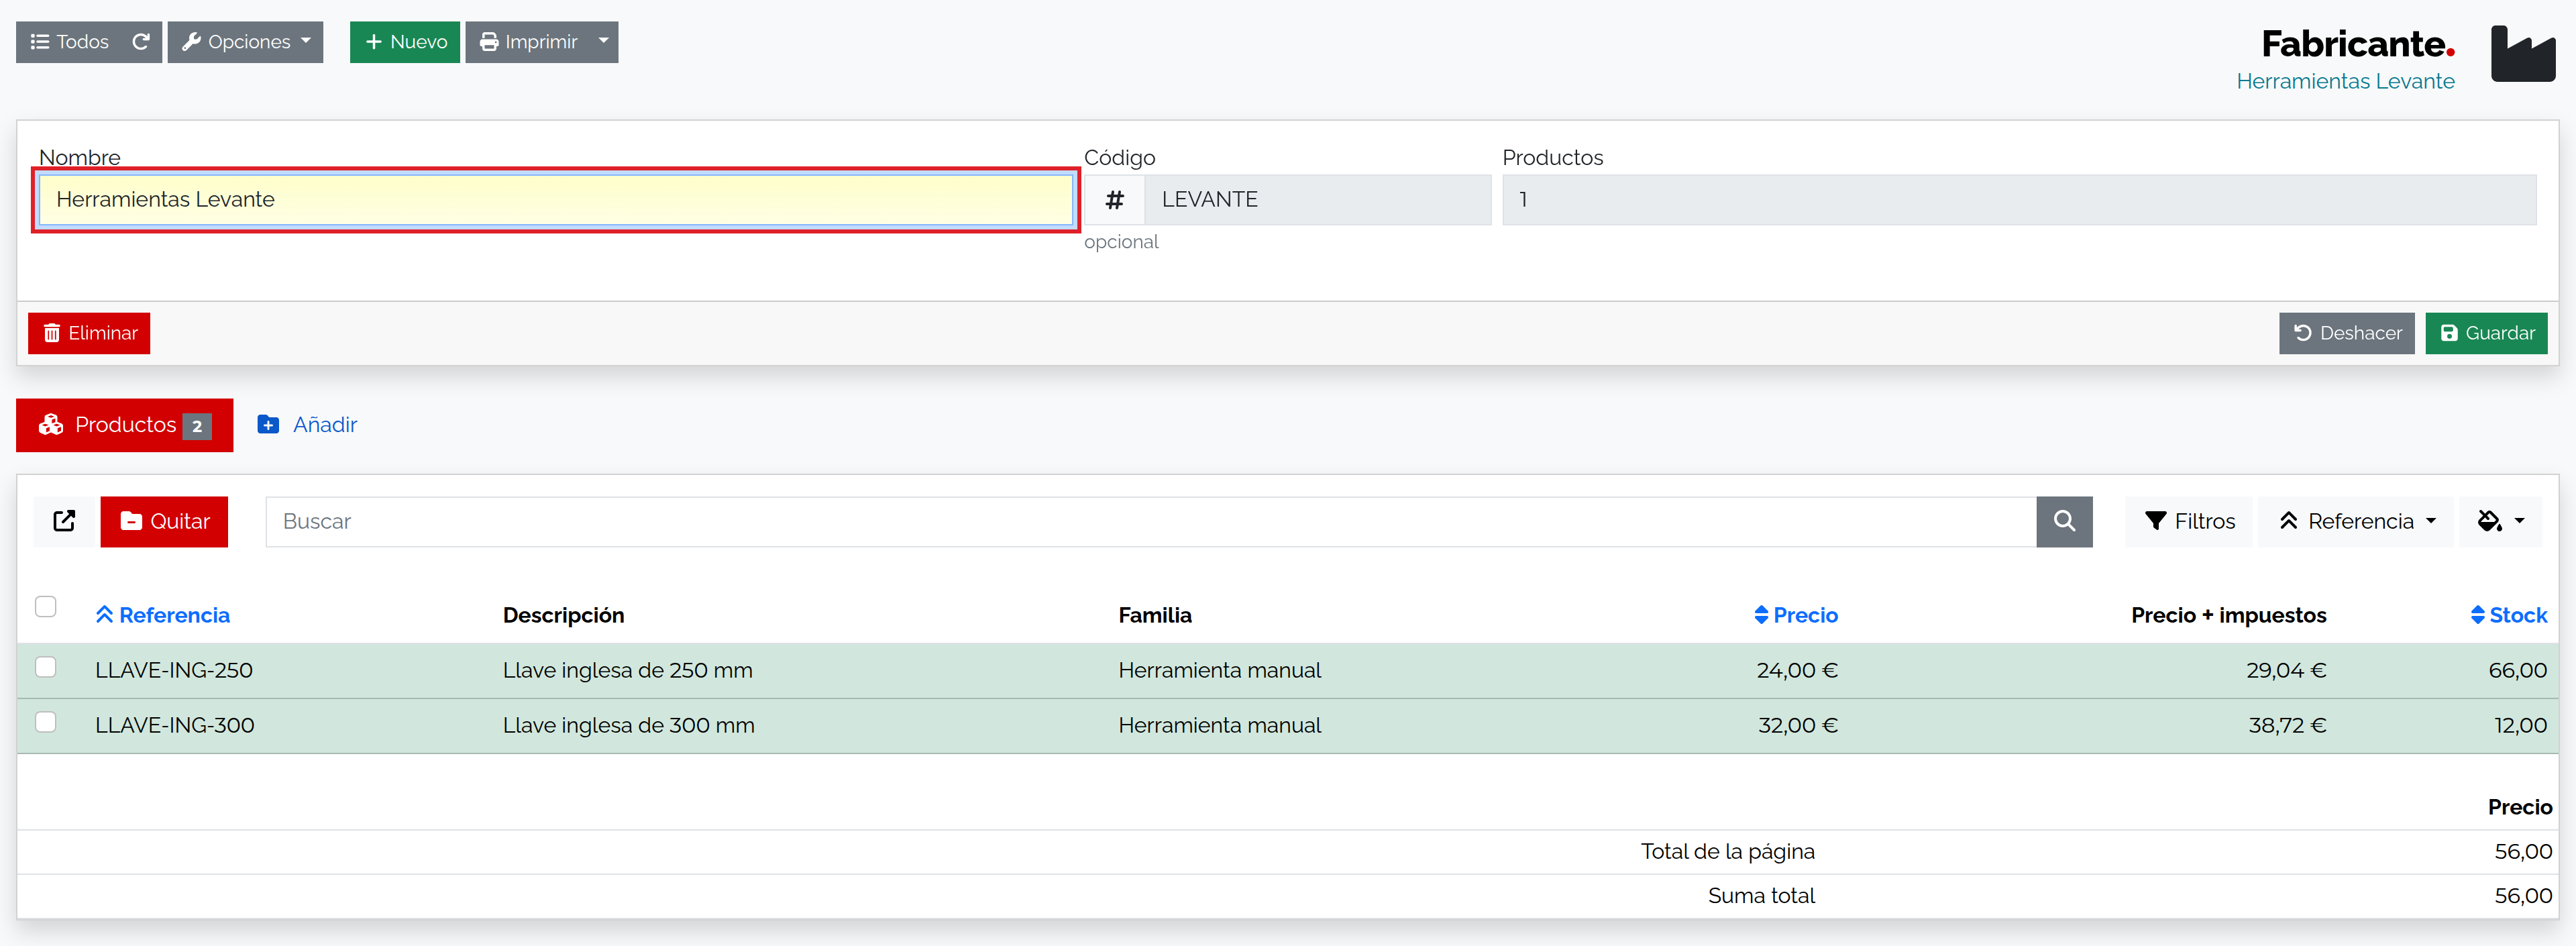Select 'Llave inglesa de 250 mm' description
This screenshot has width=2576, height=946.
coord(628,670)
